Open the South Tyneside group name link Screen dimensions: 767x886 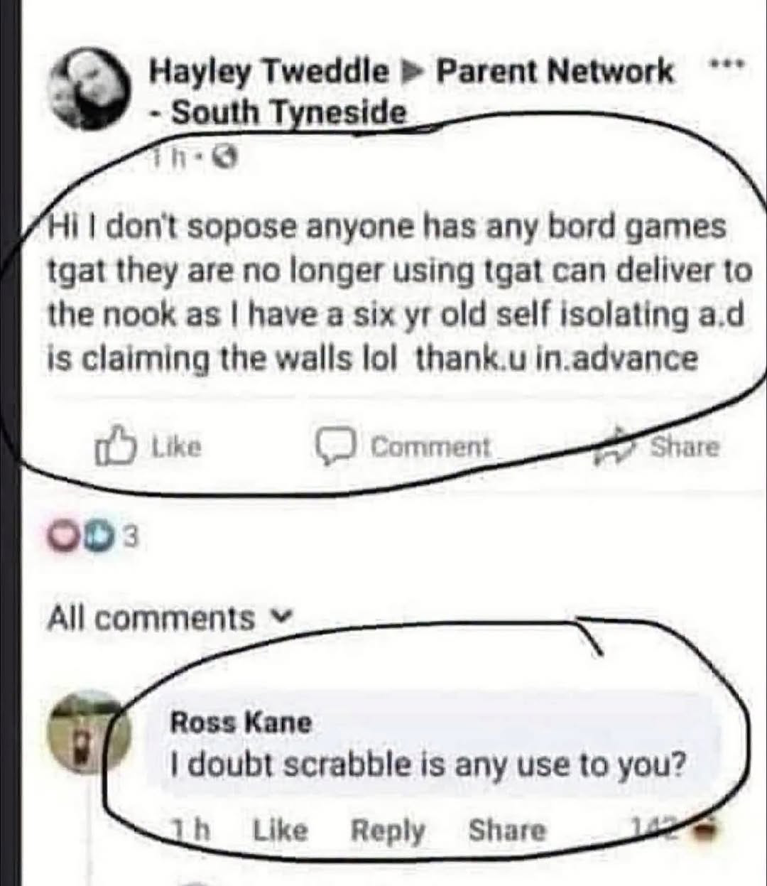pos(289,113)
